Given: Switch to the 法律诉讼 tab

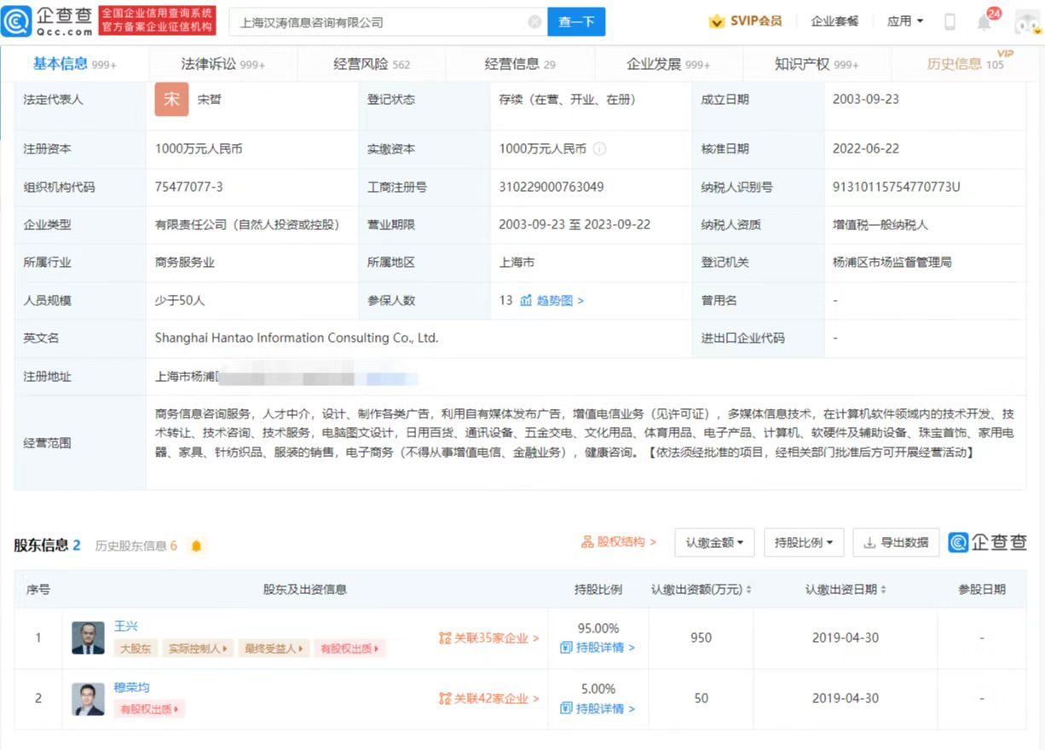Looking at the screenshot, I should 223,64.
